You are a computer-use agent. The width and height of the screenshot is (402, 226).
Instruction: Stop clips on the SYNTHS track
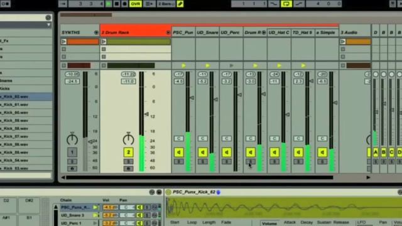pyautogui.click(x=64, y=65)
